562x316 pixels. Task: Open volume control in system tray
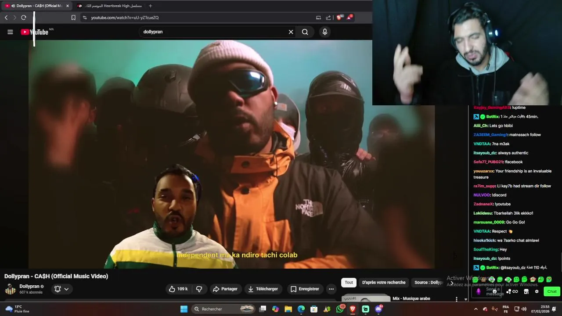[524, 309]
